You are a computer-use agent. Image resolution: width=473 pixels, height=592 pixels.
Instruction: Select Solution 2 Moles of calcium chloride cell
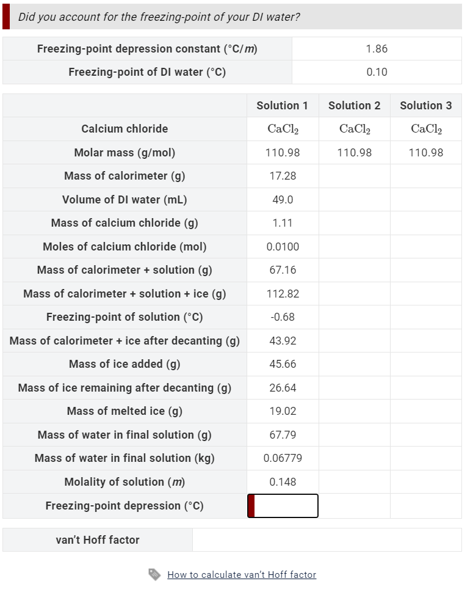pos(355,247)
